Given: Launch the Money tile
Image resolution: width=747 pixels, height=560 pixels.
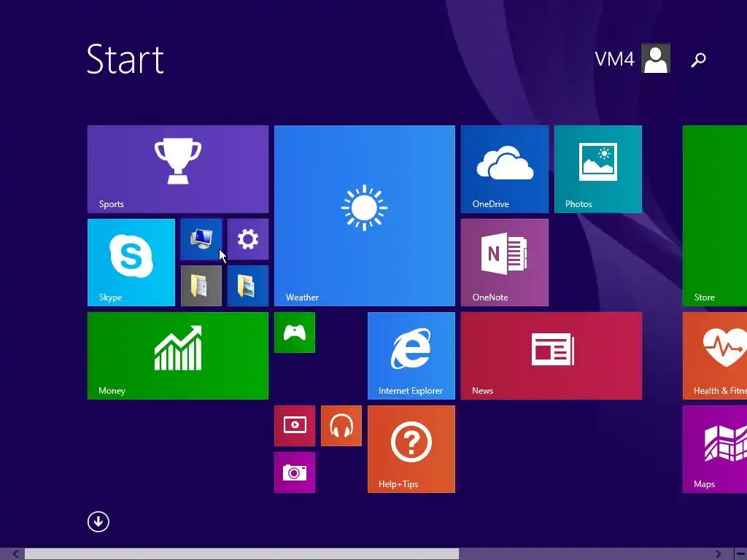Looking at the screenshot, I should point(178,356).
